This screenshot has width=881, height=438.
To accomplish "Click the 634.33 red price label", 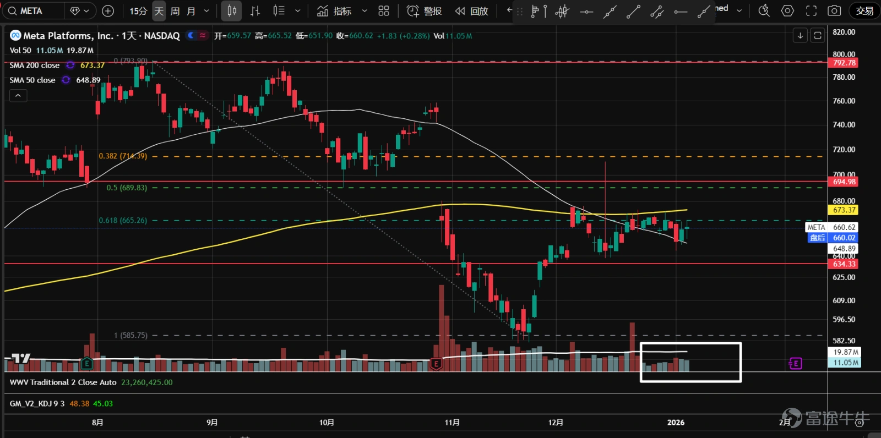I will [844, 264].
